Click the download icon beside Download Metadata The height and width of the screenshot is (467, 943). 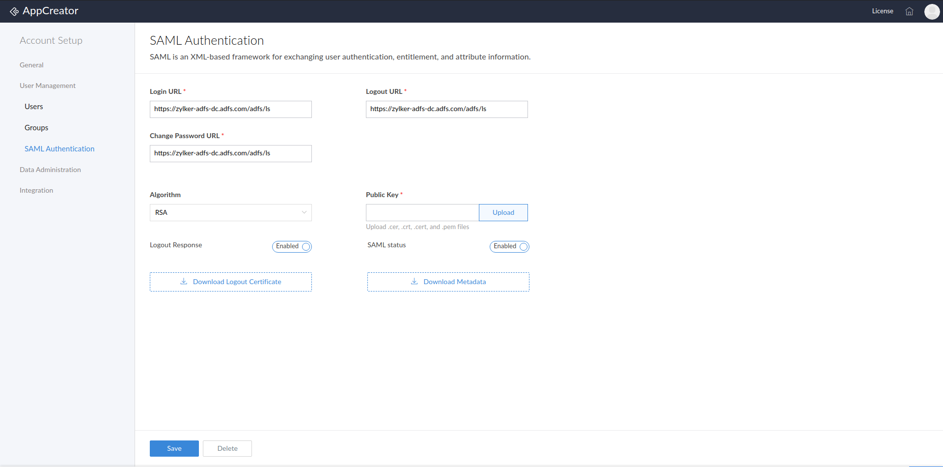tap(414, 282)
